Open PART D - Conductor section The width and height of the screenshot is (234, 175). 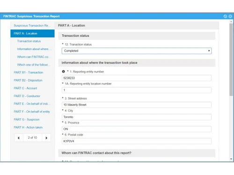[27, 96]
